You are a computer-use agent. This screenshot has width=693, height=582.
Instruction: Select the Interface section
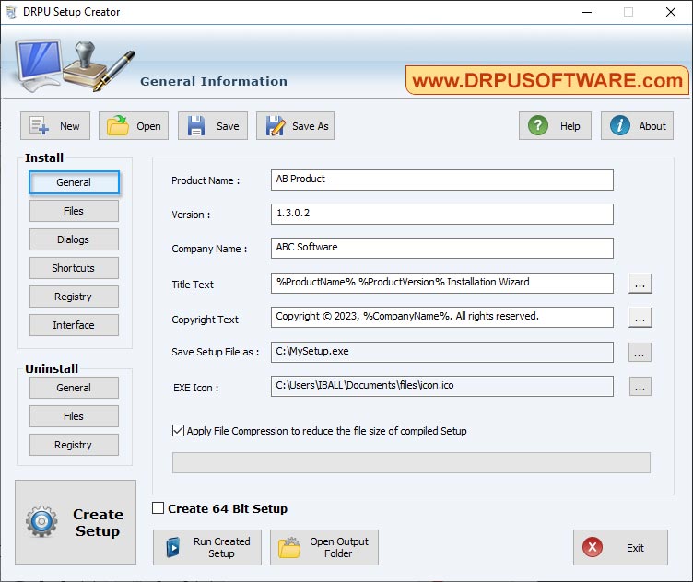(x=74, y=325)
